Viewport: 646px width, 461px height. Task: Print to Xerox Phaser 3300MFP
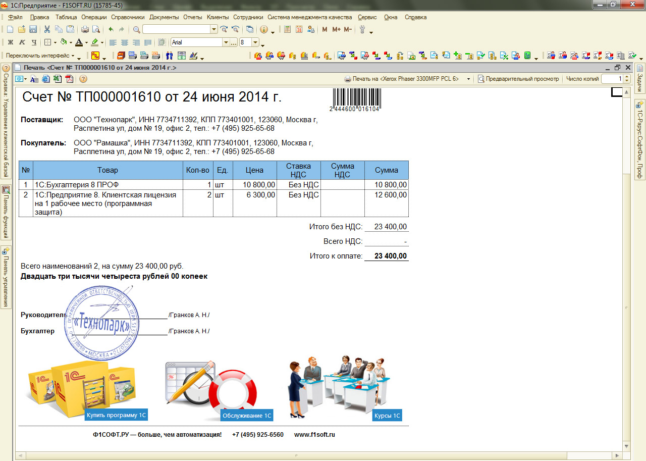402,79
